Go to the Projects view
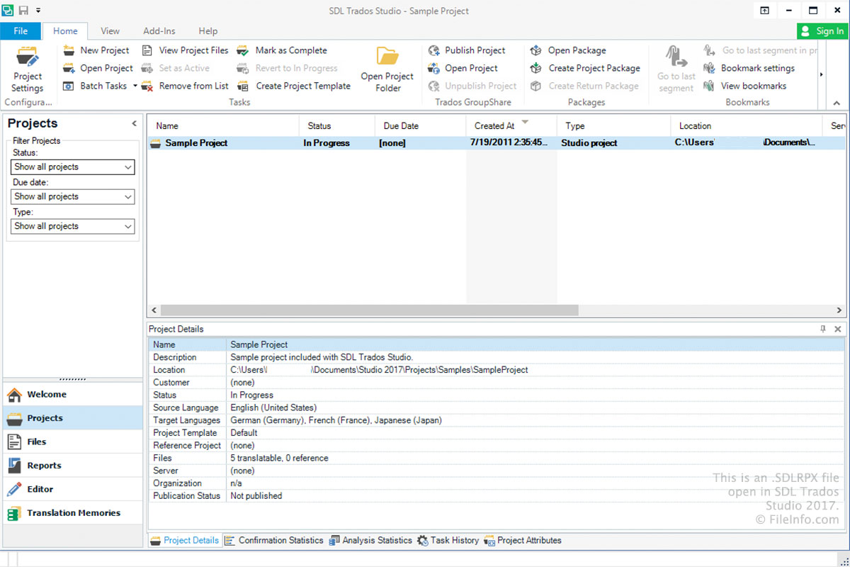 [x=73, y=418]
